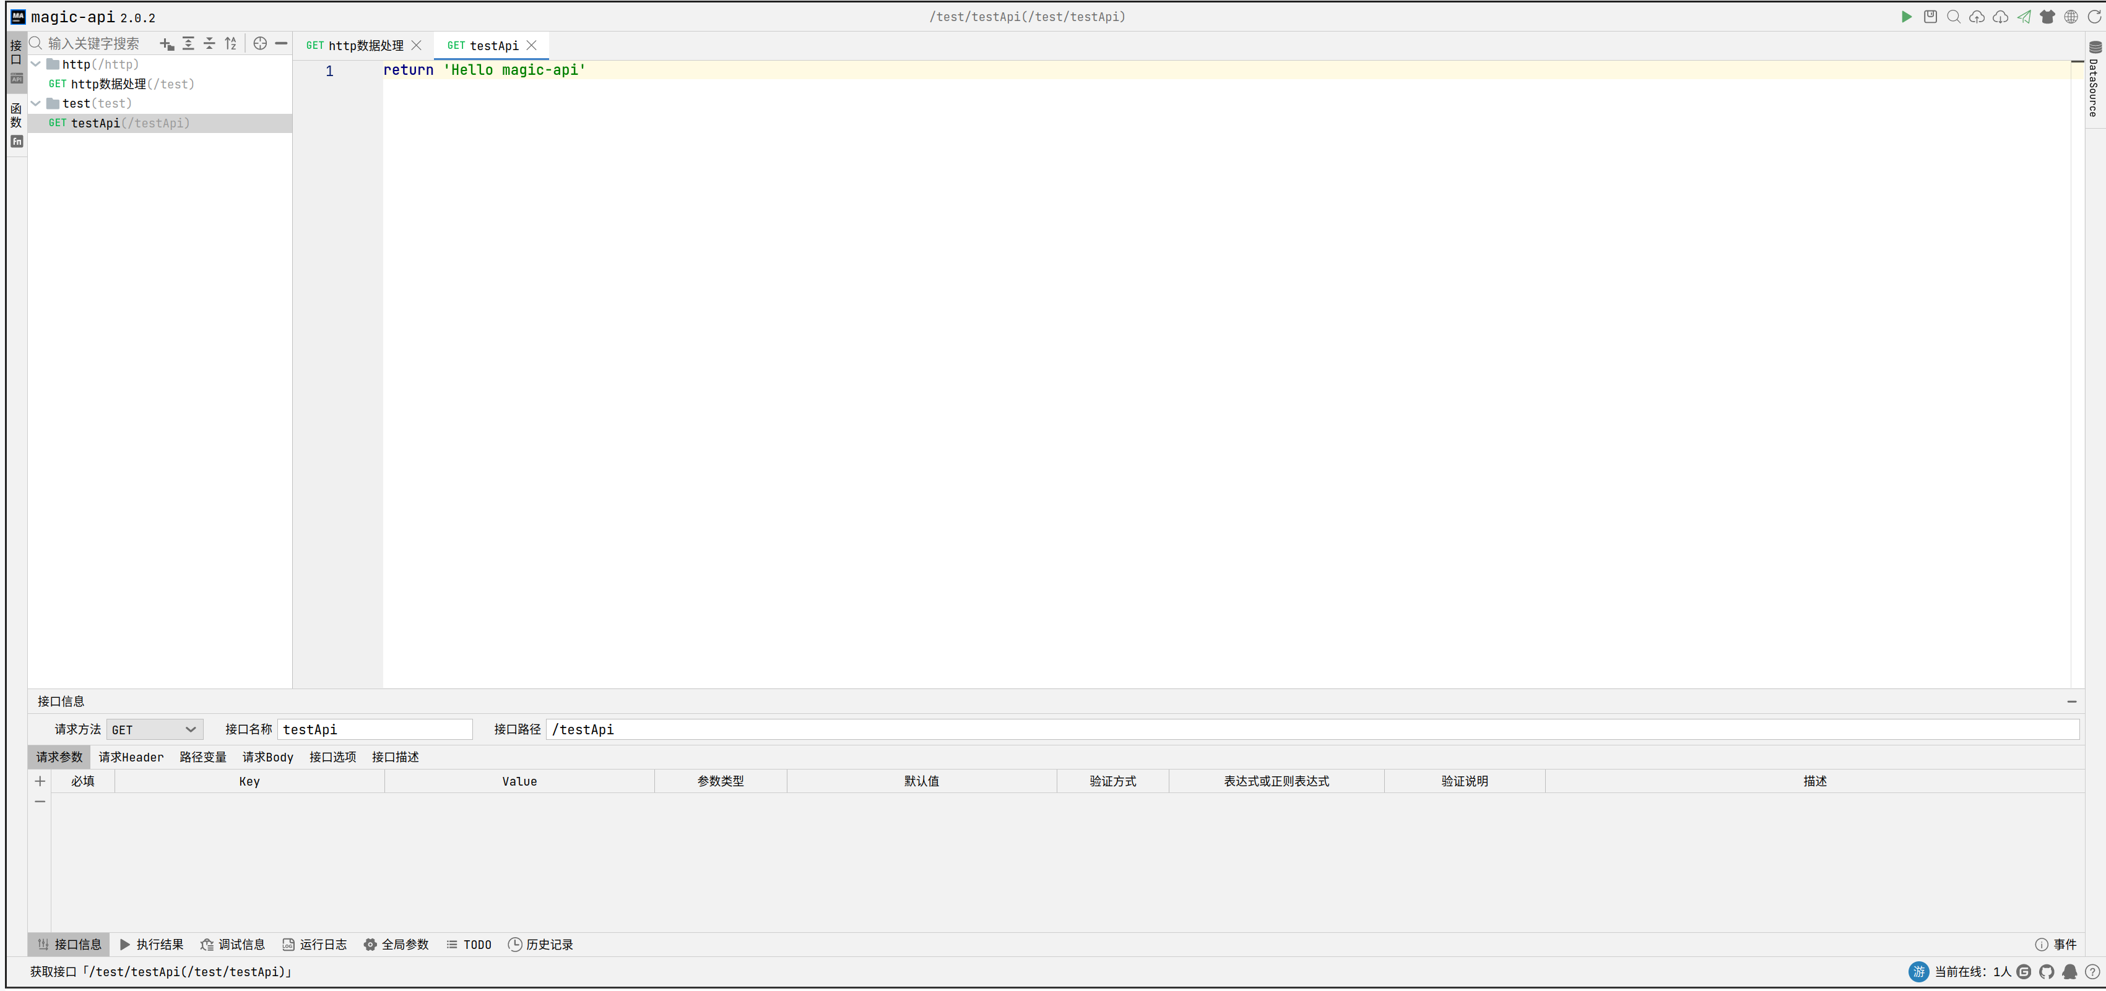Show the 调试信息 bottom panel
The image size is (2106, 991).
[233, 945]
